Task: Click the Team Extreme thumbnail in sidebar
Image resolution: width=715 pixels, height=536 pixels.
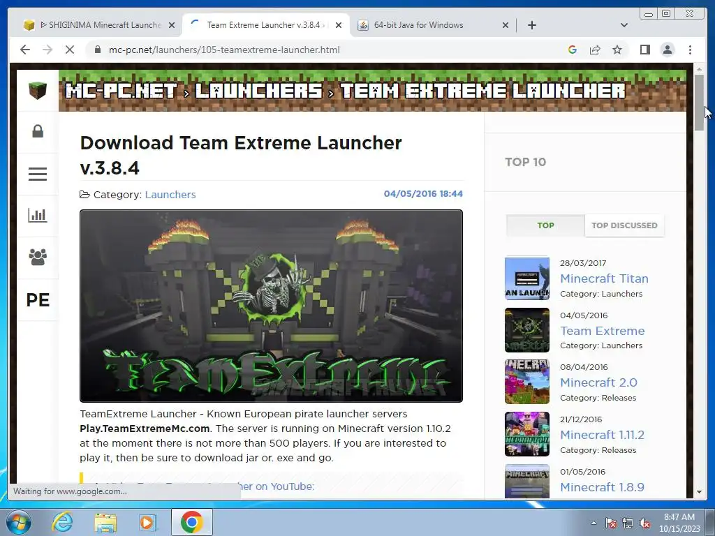Action: [527, 330]
